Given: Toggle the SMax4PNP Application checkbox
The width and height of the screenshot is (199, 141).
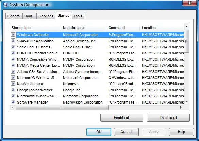Looking at the screenshot, I should click(13, 41).
